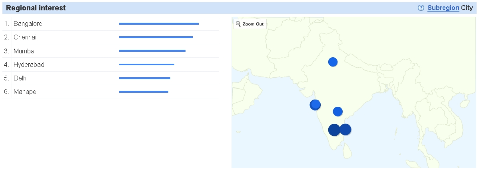Click the Chennai marker on the map
The height and width of the screenshot is (170, 479).
[x=346, y=129]
